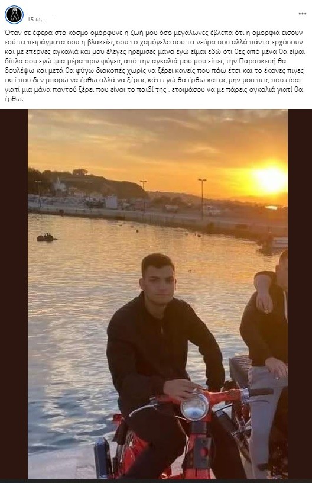Click the setting sun in the photo
Screen dimensions: 312x483
tap(271, 178)
